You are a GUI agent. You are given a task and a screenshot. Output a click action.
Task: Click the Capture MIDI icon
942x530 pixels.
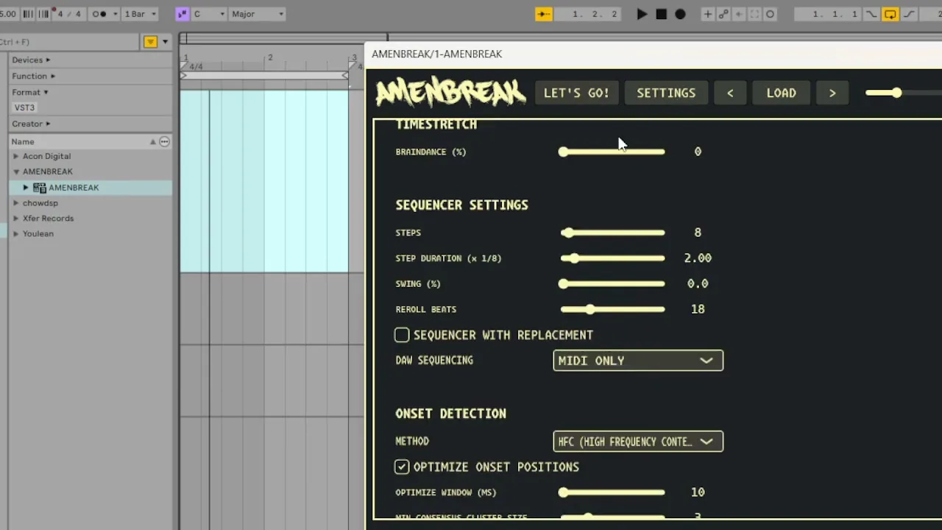point(754,14)
